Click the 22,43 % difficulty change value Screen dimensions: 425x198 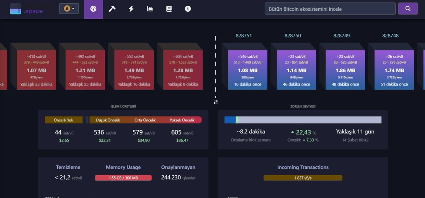(303, 132)
